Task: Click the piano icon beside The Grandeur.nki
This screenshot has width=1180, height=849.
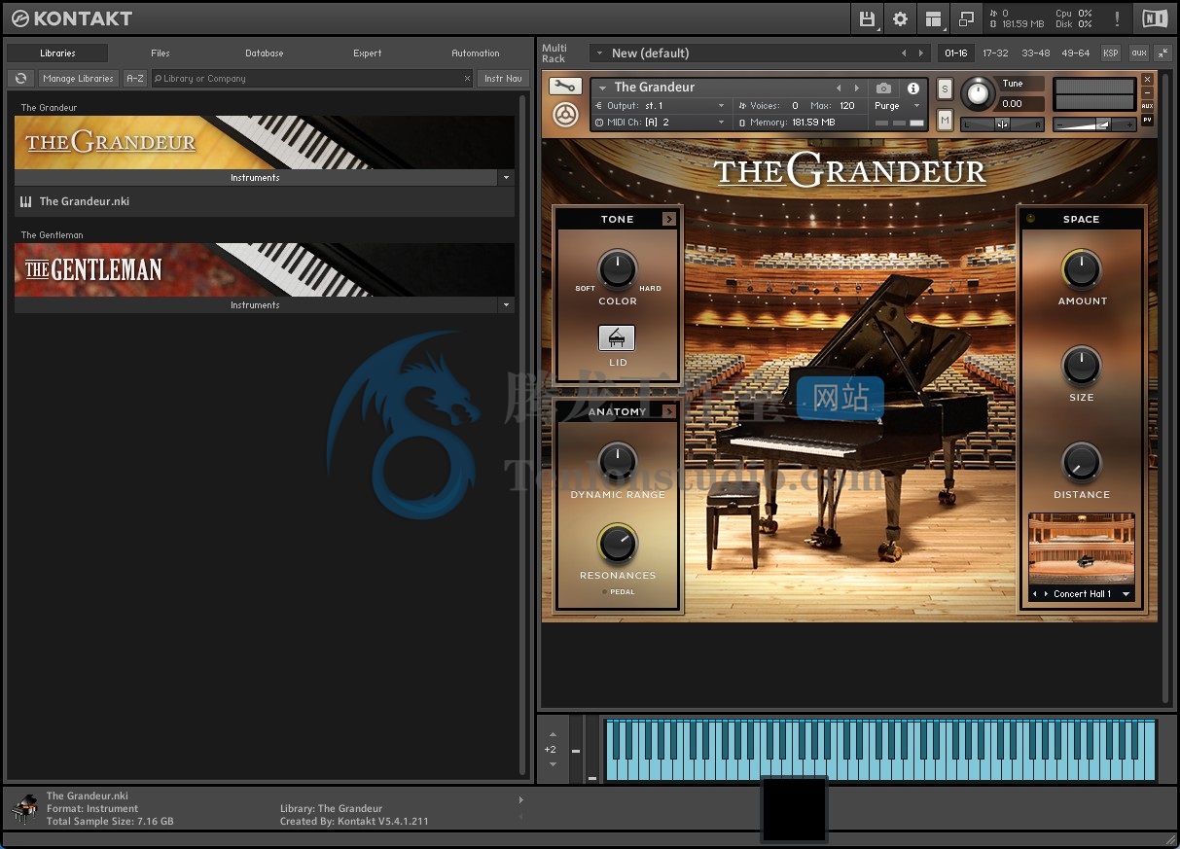Action: tap(25, 201)
